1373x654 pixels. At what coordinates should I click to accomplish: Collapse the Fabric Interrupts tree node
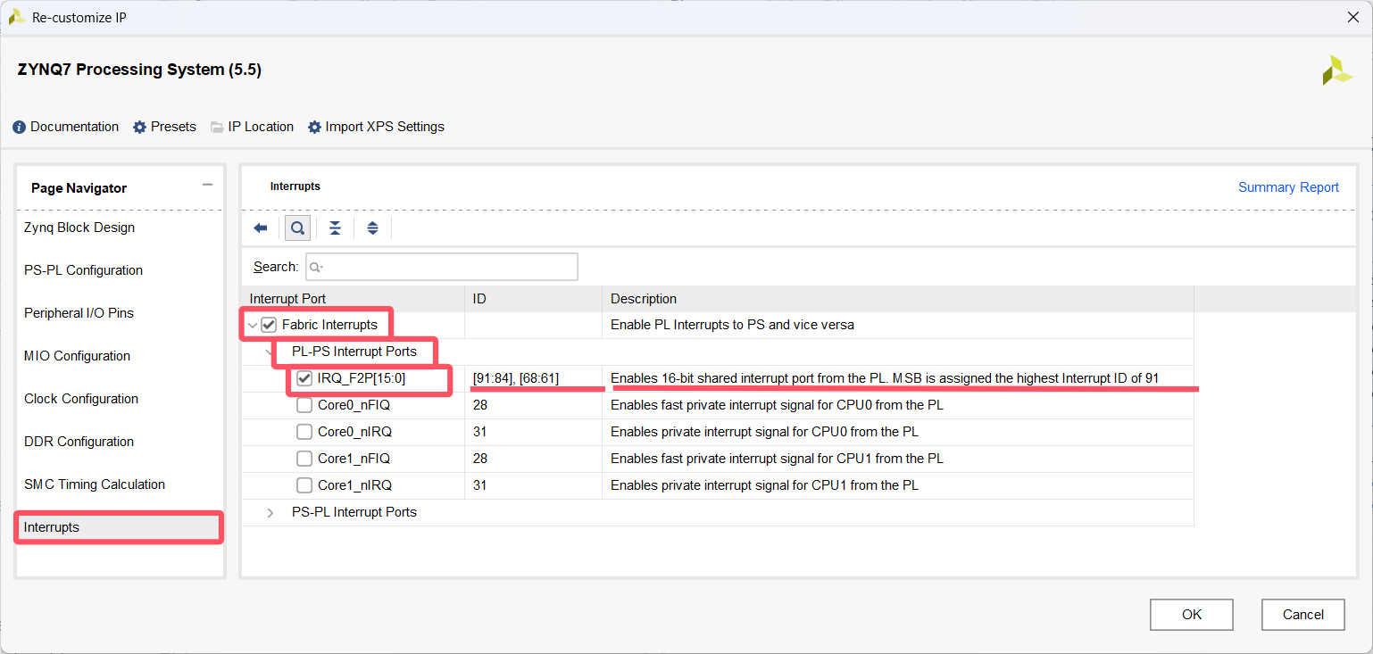(253, 325)
